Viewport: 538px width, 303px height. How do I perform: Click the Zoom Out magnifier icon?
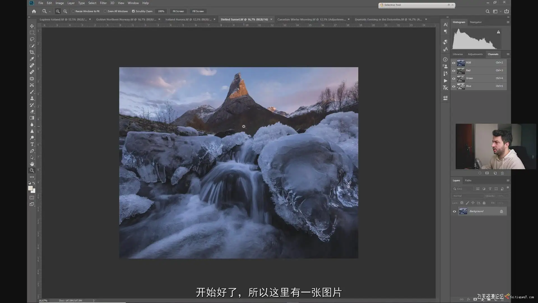pyautogui.click(x=65, y=11)
